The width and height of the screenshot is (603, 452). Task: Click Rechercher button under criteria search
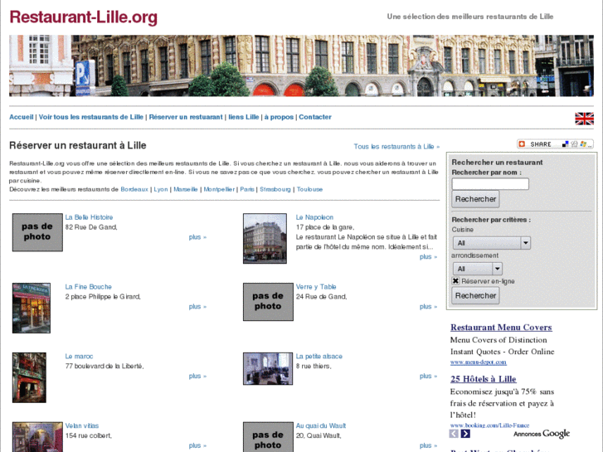coord(475,295)
